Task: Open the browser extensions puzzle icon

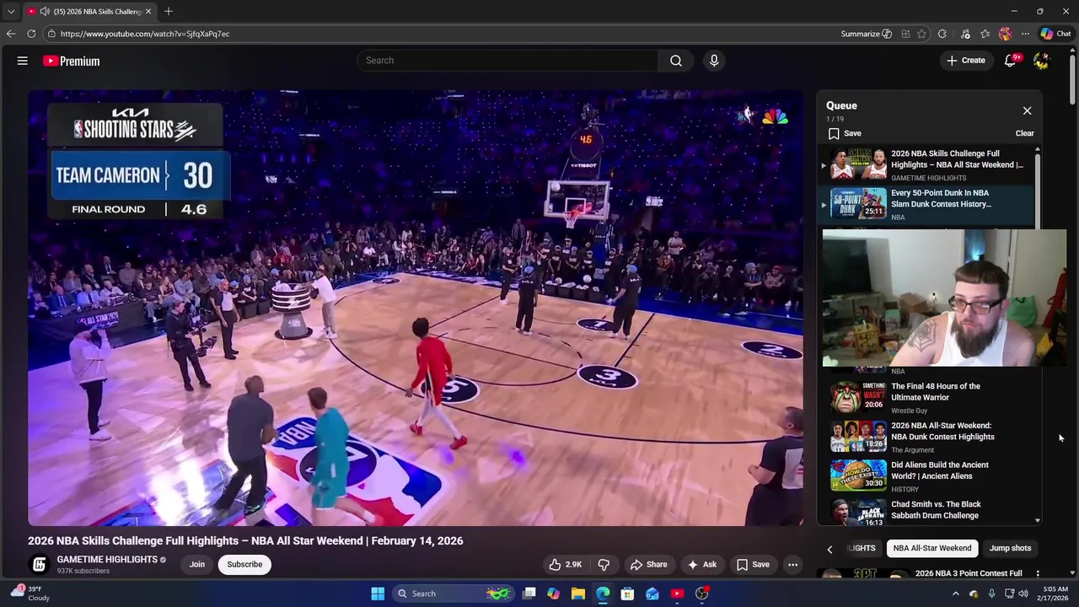Action: point(942,34)
